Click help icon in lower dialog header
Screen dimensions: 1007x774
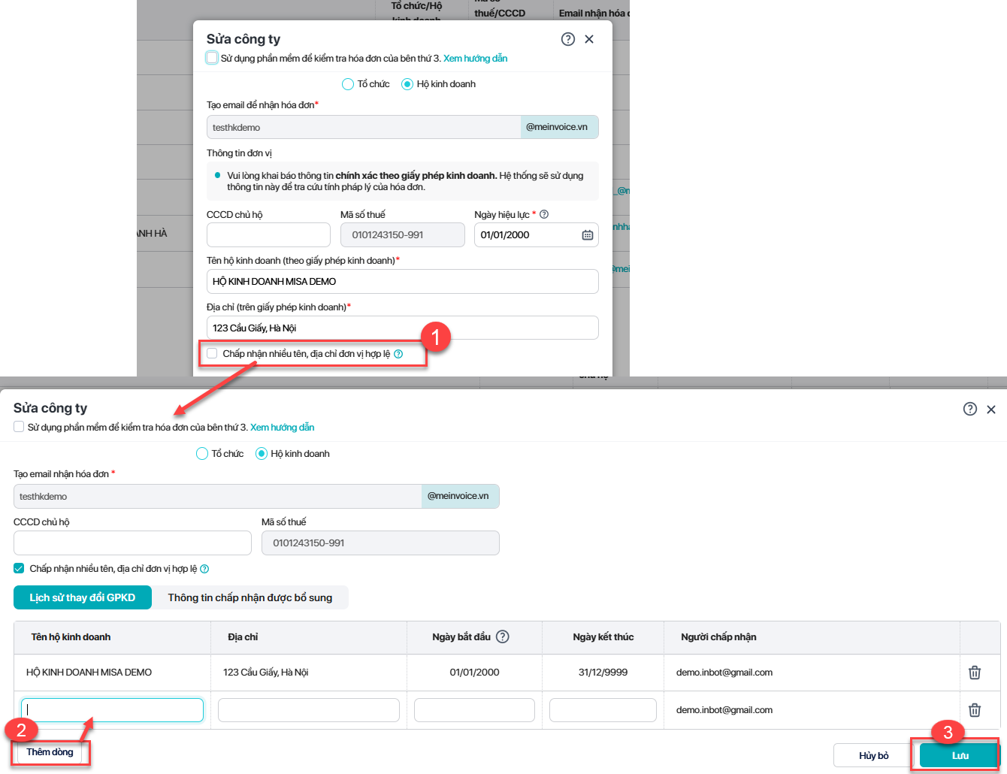tap(969, 409)
